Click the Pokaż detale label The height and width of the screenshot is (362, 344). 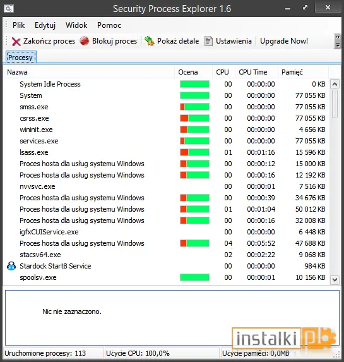(x=178, y=41)
